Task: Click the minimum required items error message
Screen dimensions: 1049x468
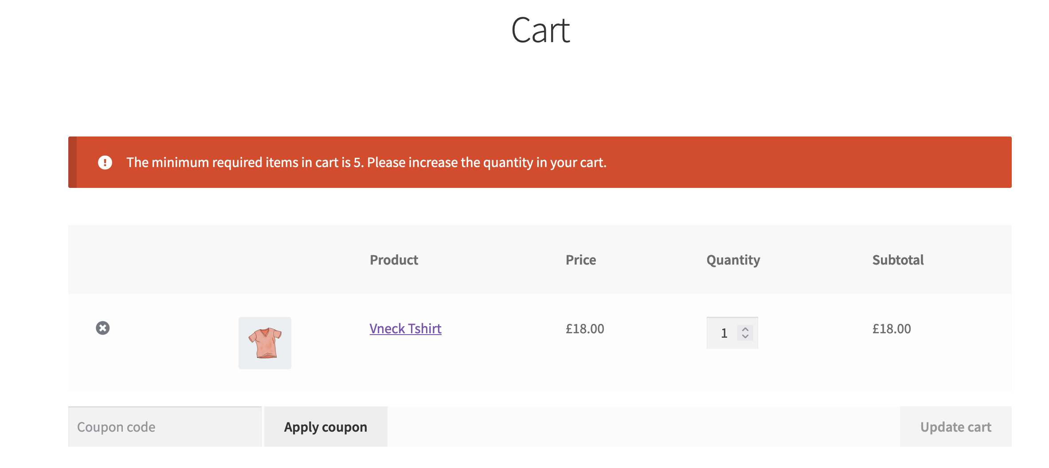Action: (x=366, y=163)
